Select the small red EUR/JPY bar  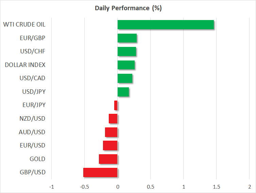coord(116,105)
